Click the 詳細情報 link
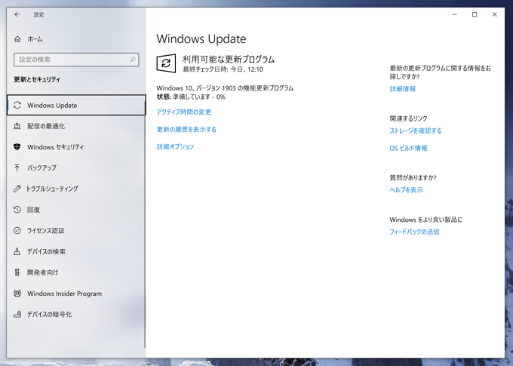 [x=402, y=89]
